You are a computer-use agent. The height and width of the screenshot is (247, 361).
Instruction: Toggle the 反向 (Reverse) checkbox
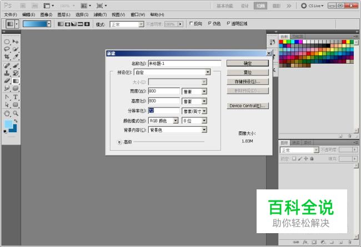click(x=192, y=24)
